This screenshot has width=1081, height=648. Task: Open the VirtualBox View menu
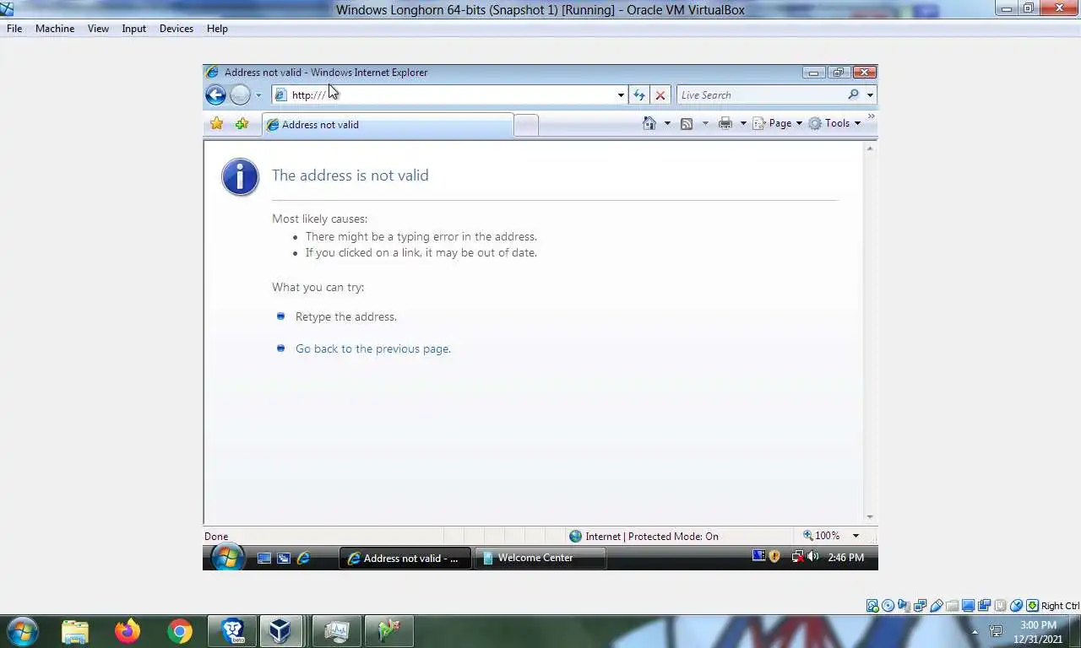(98, 29)
